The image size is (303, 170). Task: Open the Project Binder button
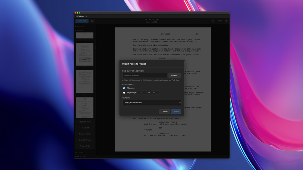[x=85, y=146]
